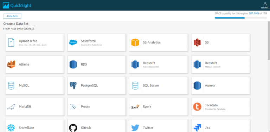
Task: Click the S3 Analytics yellow cube icon
Action: coord(135,42)
